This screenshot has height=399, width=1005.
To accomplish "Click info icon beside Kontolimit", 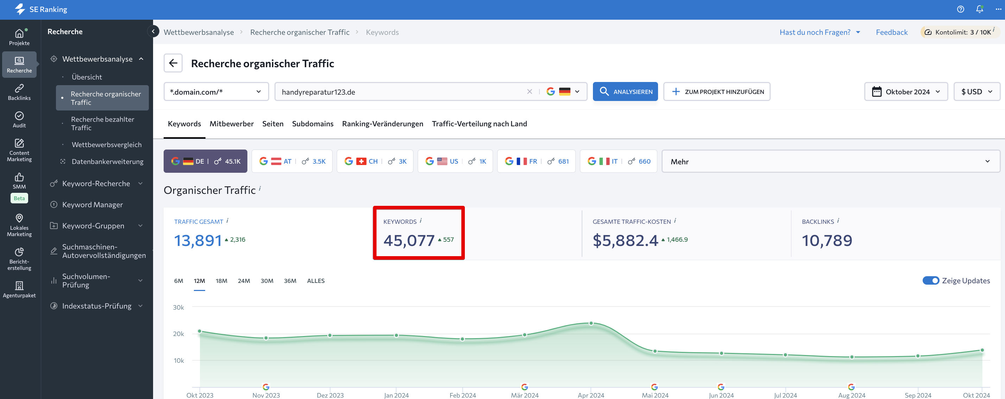I will pyautogui.click(x=994, y=29).
